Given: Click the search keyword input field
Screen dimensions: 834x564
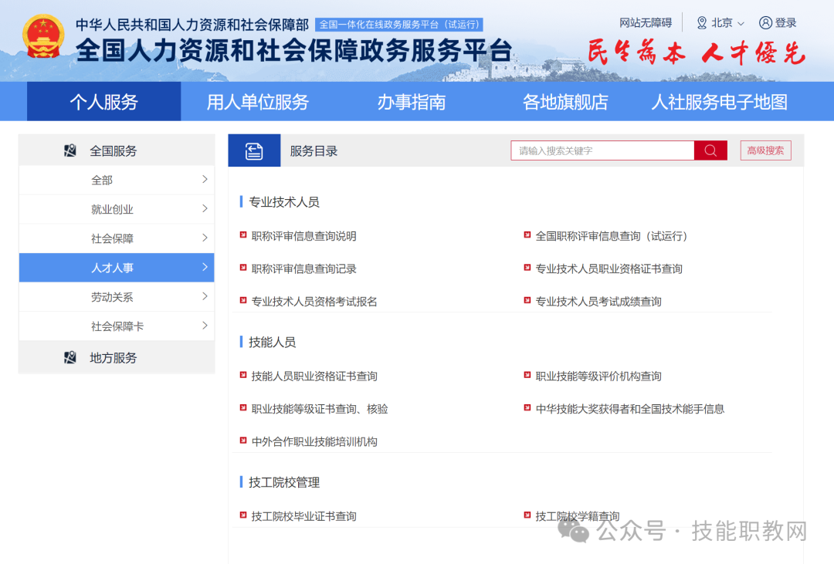Looking at the screenshot, I should [602, 150].
